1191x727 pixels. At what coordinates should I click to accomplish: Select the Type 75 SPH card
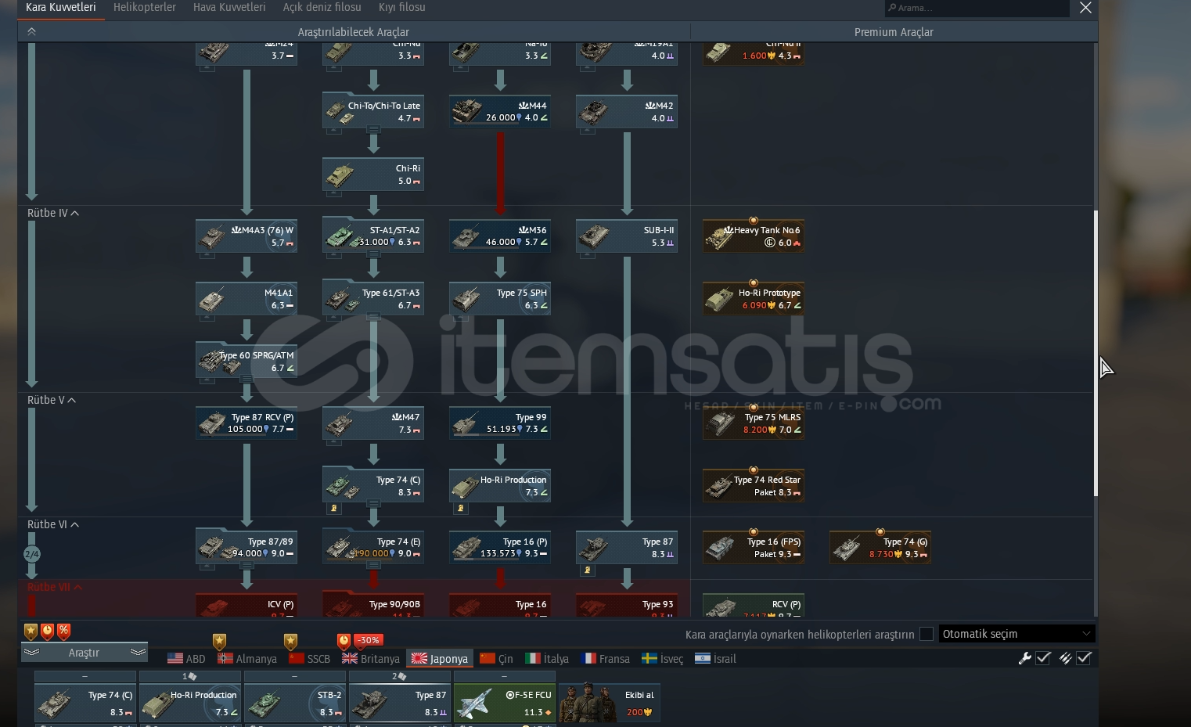click(500, 299)
